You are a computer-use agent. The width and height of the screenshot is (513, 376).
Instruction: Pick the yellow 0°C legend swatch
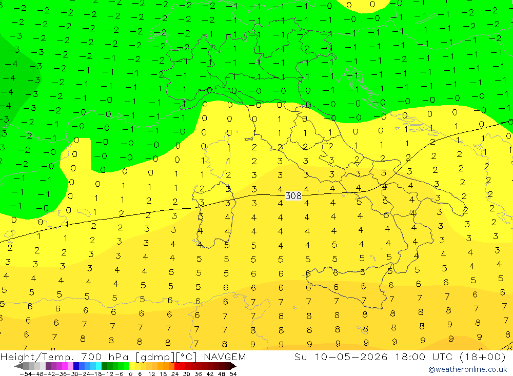click(x=132, y=366)
